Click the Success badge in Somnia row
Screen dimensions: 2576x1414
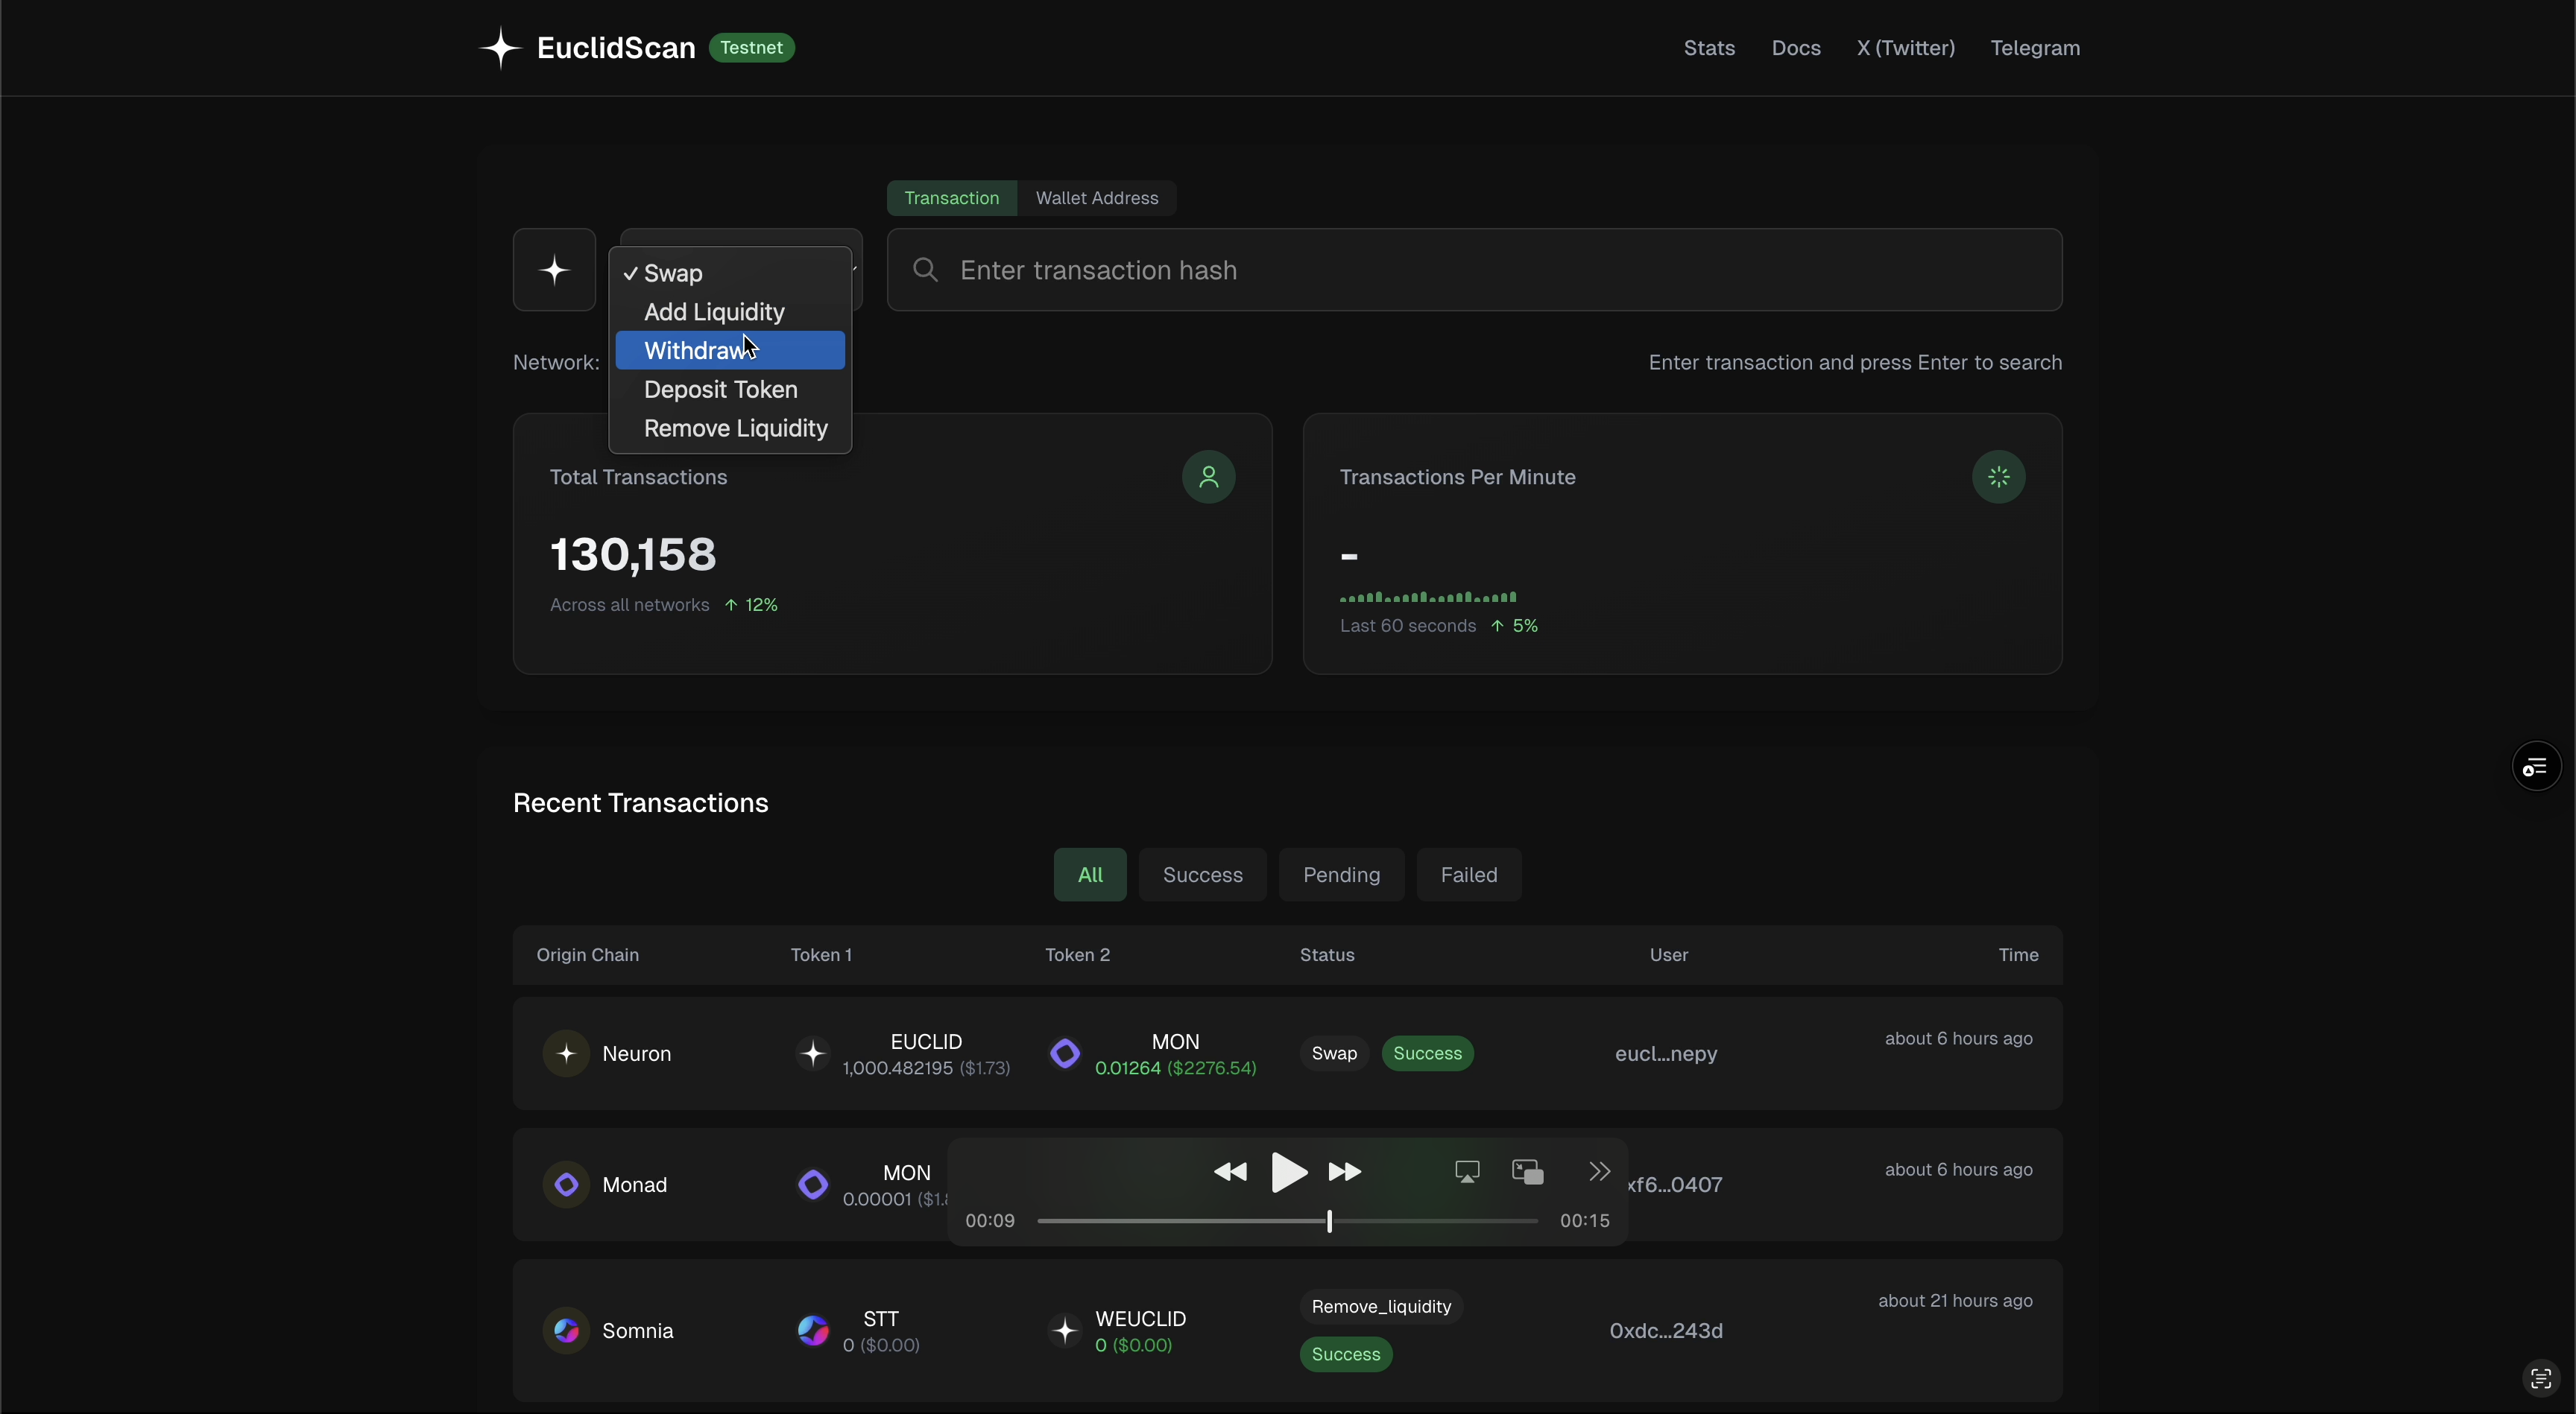coord(1346,1355)
